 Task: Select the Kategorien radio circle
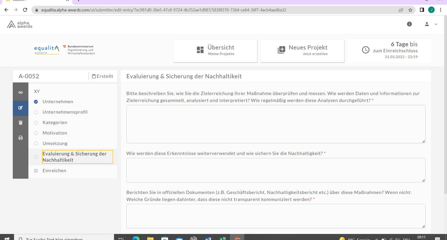click(36, 123)
